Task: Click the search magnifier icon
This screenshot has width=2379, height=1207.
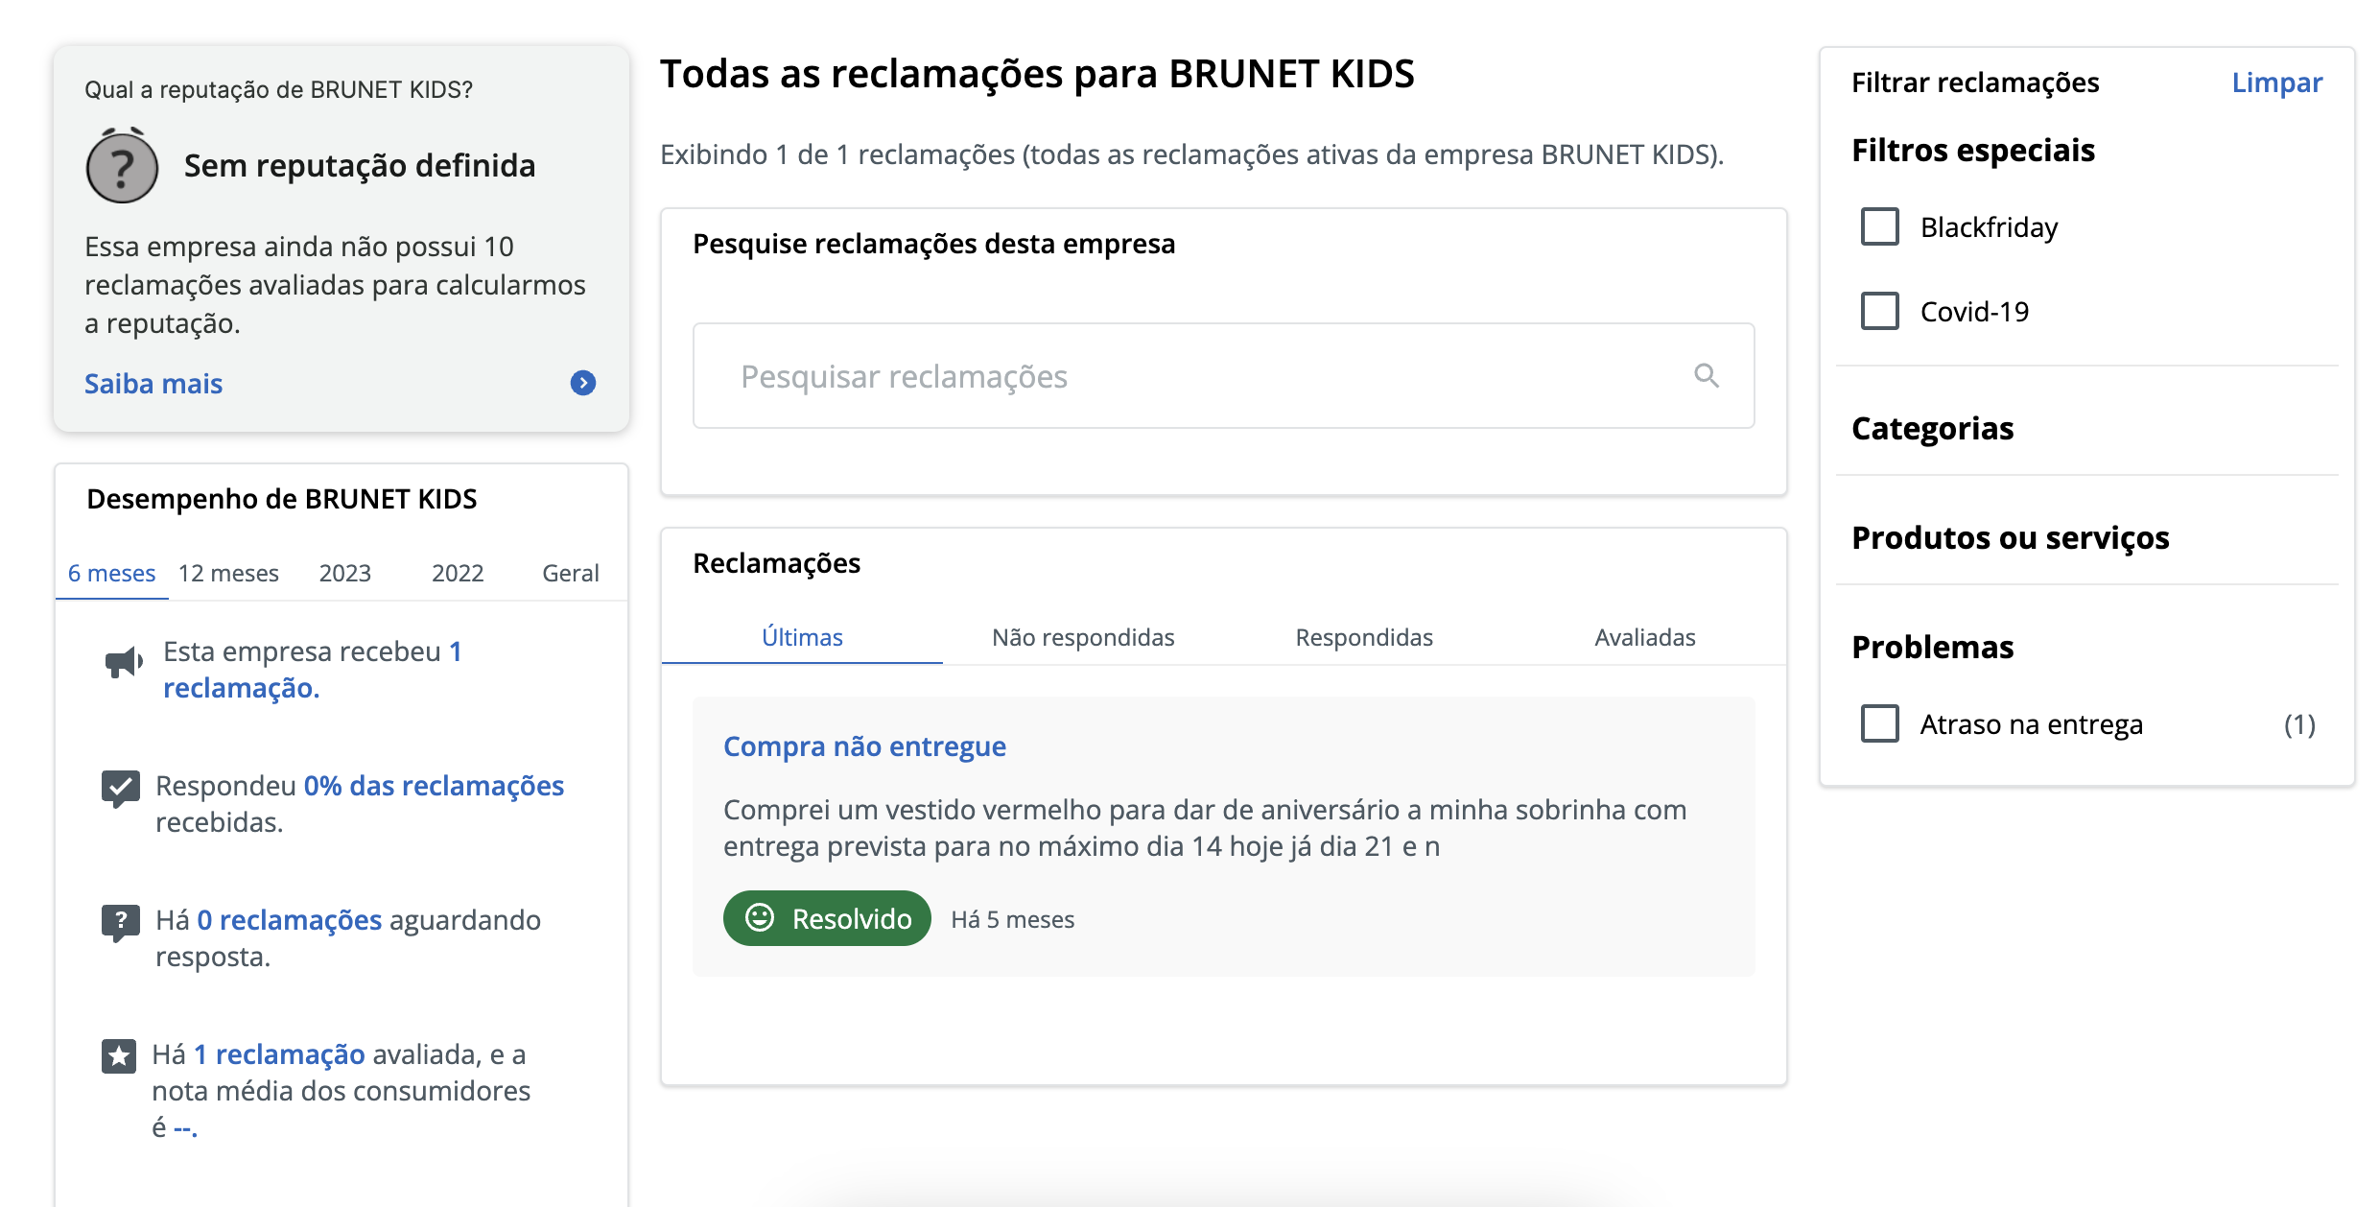Action: tap(1707, 375)
